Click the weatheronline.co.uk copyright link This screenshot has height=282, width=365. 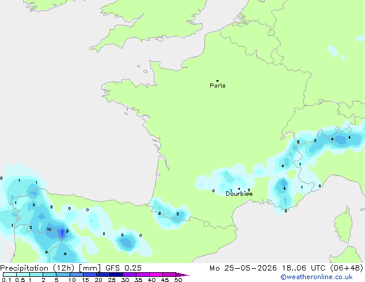317,277
